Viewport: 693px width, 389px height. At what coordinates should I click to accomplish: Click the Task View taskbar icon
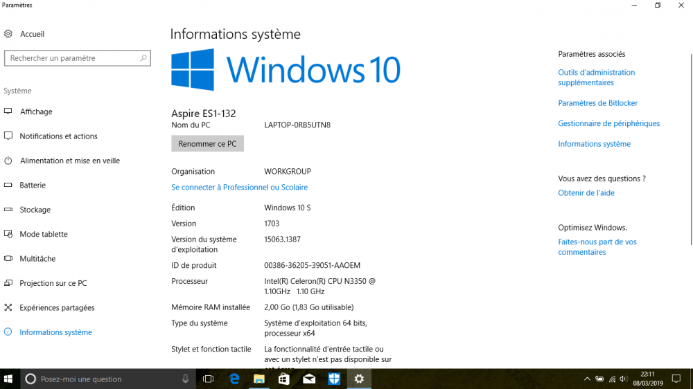pos(208,379)
